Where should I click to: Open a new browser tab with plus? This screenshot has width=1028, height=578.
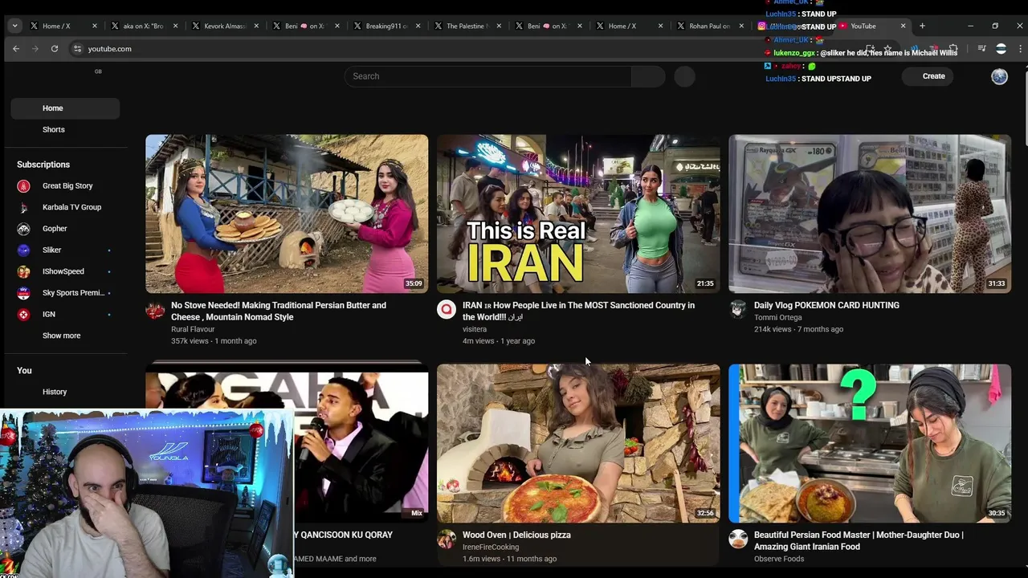(x=922, y=26)
